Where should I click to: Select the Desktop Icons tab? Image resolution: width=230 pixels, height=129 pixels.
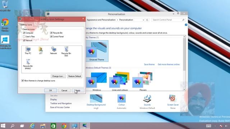point(26,25)
